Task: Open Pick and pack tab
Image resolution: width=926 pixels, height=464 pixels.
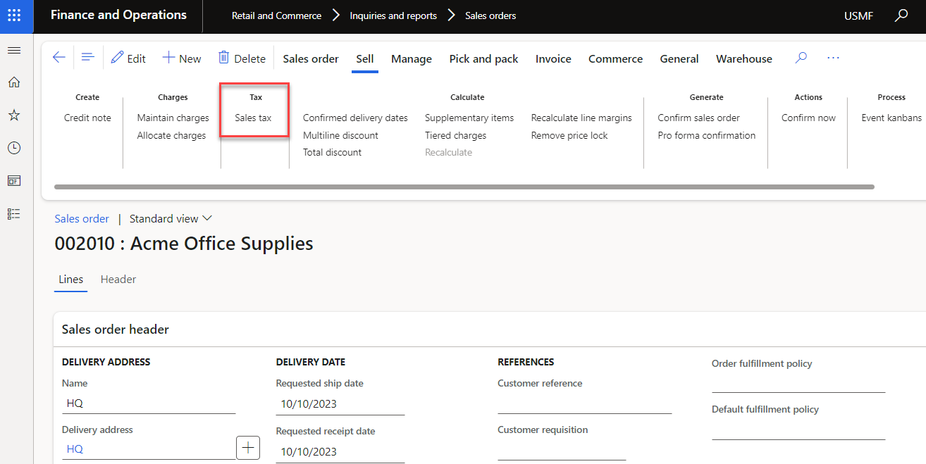Action: point(483,58)
